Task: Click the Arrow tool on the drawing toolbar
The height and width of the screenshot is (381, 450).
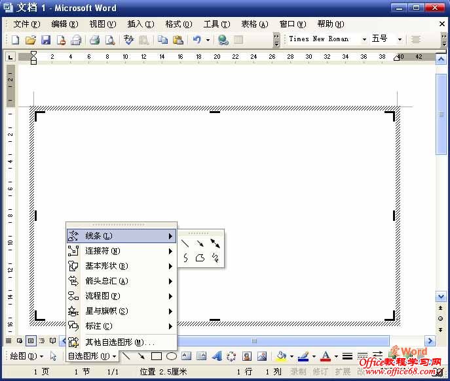Action: tap(141, 356)
